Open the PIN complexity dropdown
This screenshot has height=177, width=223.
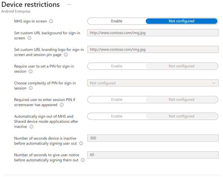click(x=153, y=83)
